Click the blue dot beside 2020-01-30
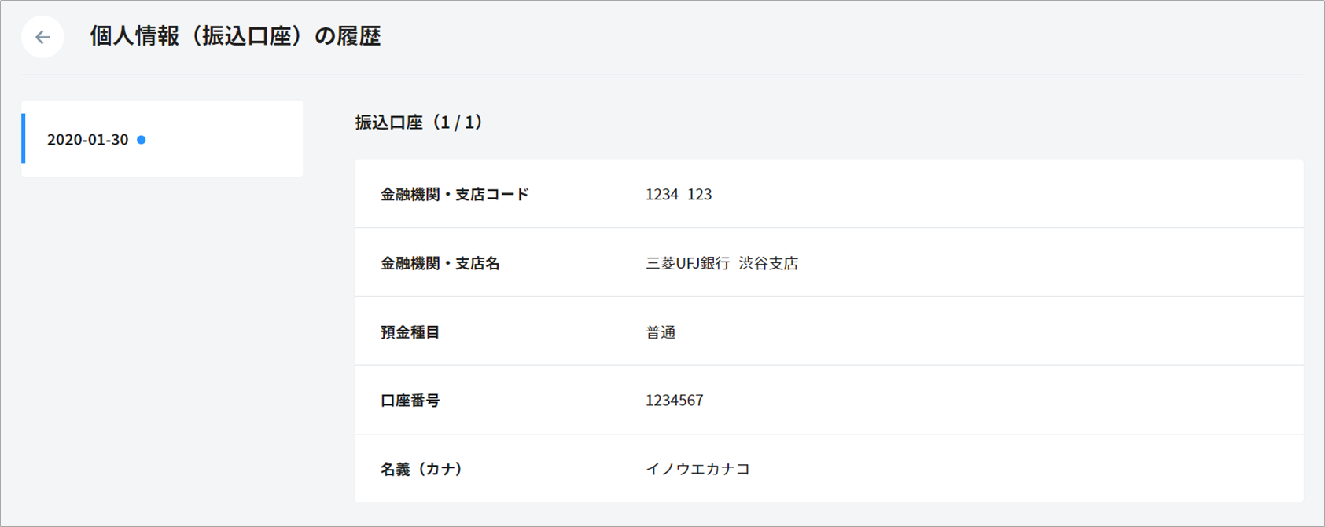Screen dimensions: 1325x527 142,140
